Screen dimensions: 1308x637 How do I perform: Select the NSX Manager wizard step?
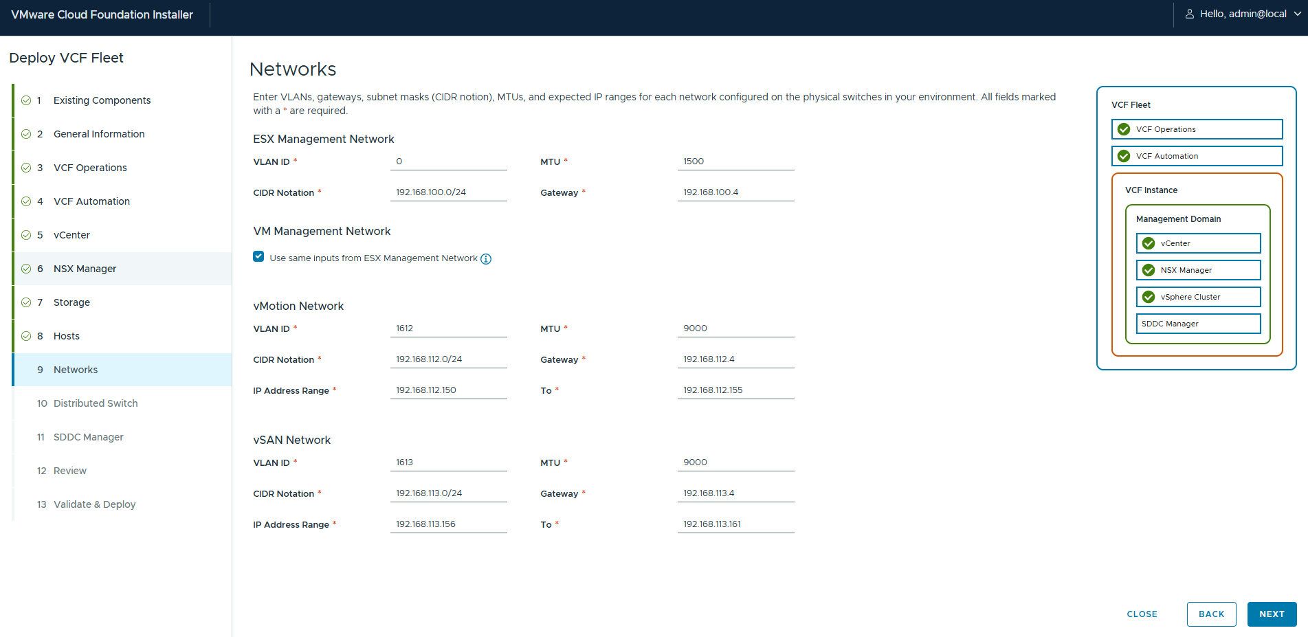(x=85, y=269)
